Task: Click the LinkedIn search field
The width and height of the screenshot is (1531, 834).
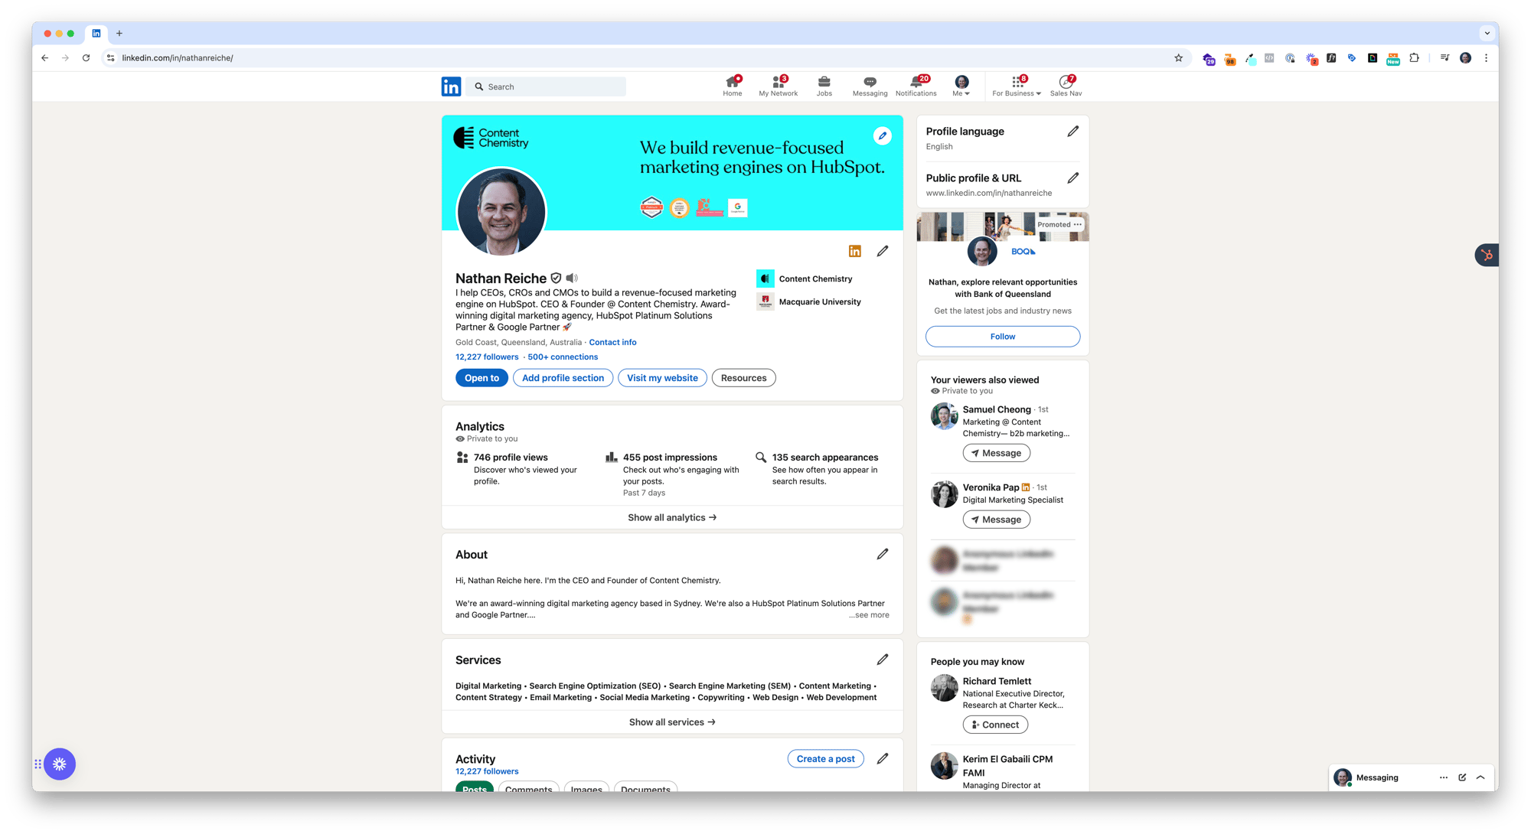Action: click(546, 86)
